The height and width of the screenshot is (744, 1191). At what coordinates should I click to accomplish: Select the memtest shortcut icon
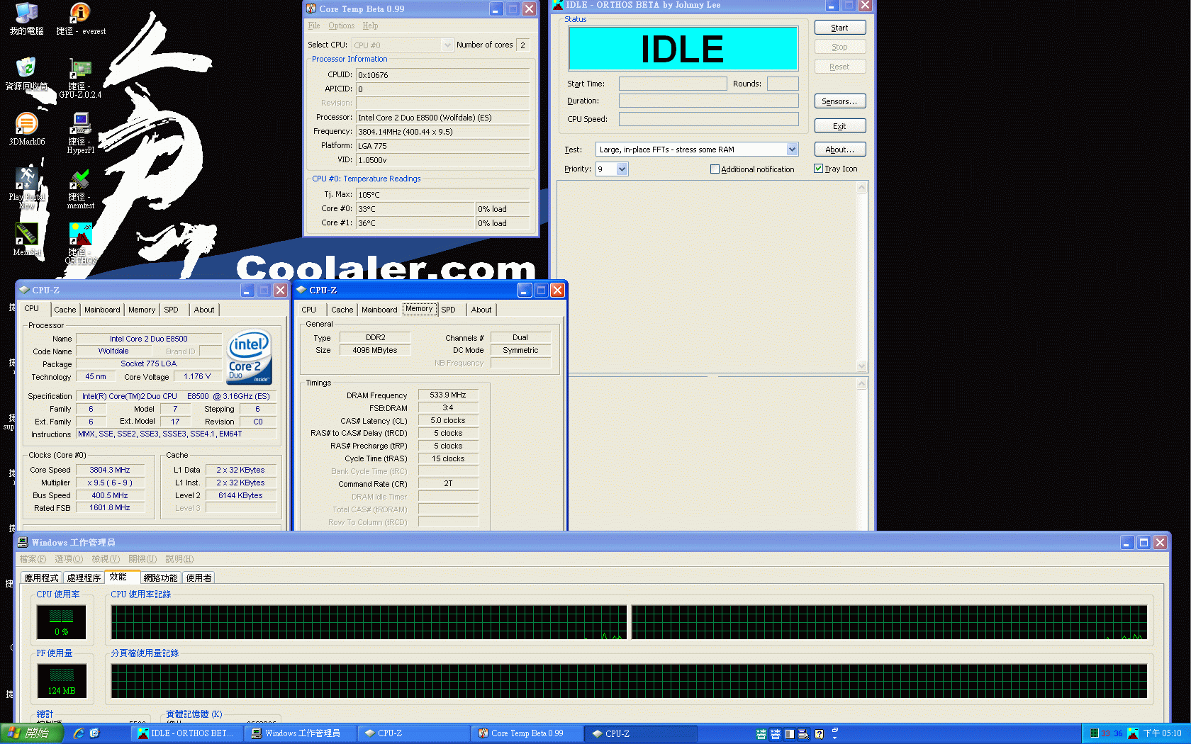(x=80, y=179)
